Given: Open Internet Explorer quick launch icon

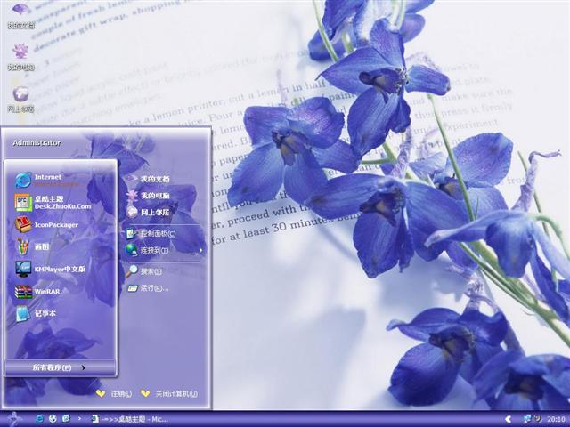Looking at the screenshot, I should pos(39,419).
